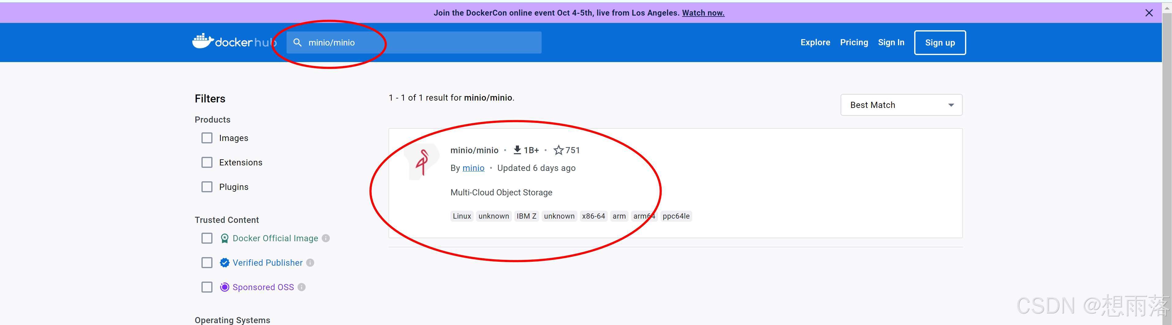Image resolution: width=1172 pixels, height=325 pixels.
Task: Click Sign In in the header
Action: pyautogui.click(x=891, y=42)
